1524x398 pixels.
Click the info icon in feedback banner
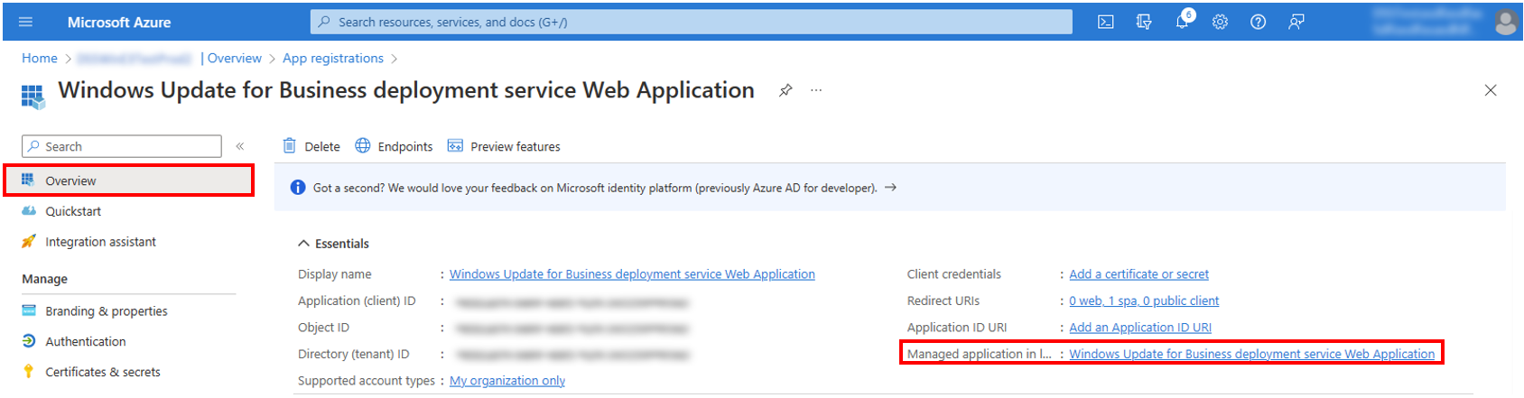coord(298,188)
